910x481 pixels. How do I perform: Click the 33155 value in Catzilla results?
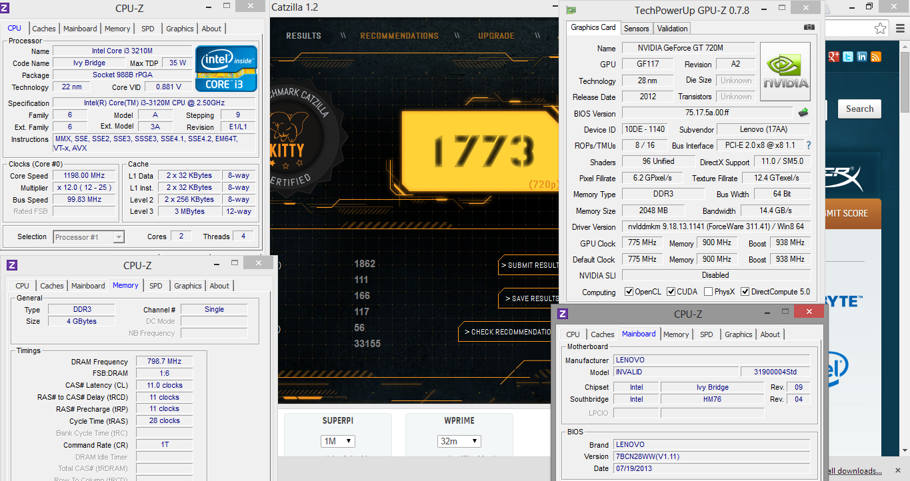[367, 344]
